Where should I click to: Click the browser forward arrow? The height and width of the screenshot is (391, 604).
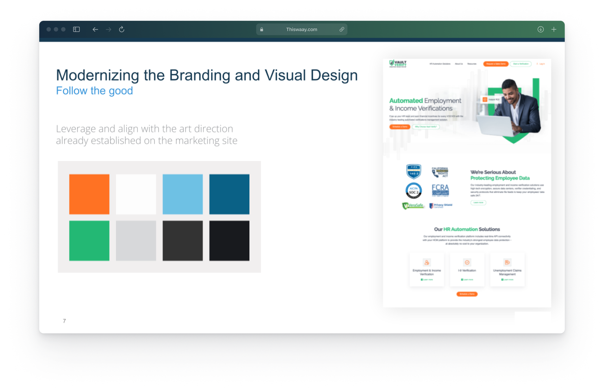click(x=108, y=29)
